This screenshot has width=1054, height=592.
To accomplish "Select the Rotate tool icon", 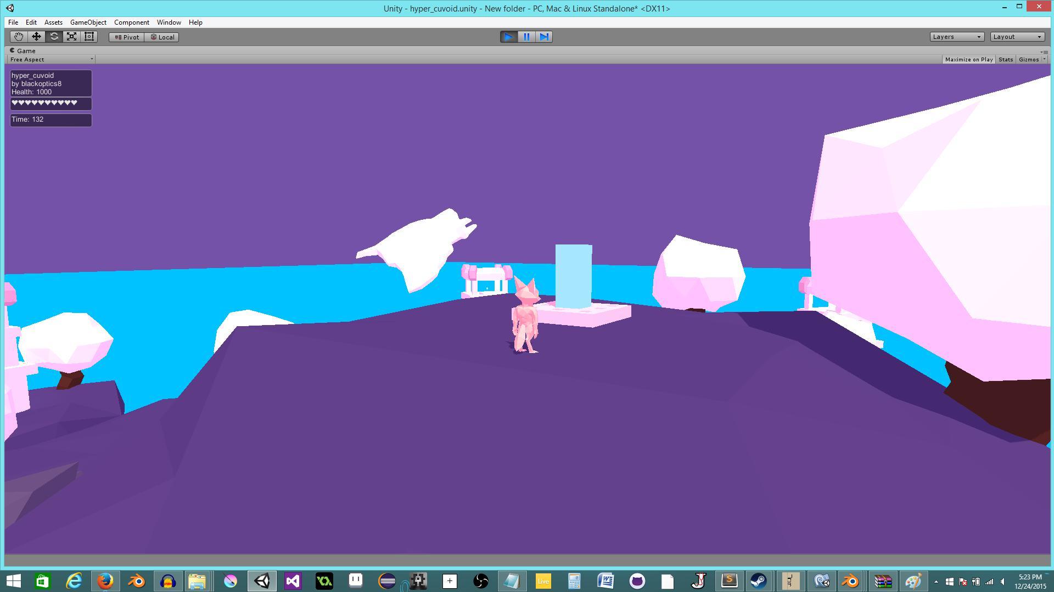I will point(54,37).
